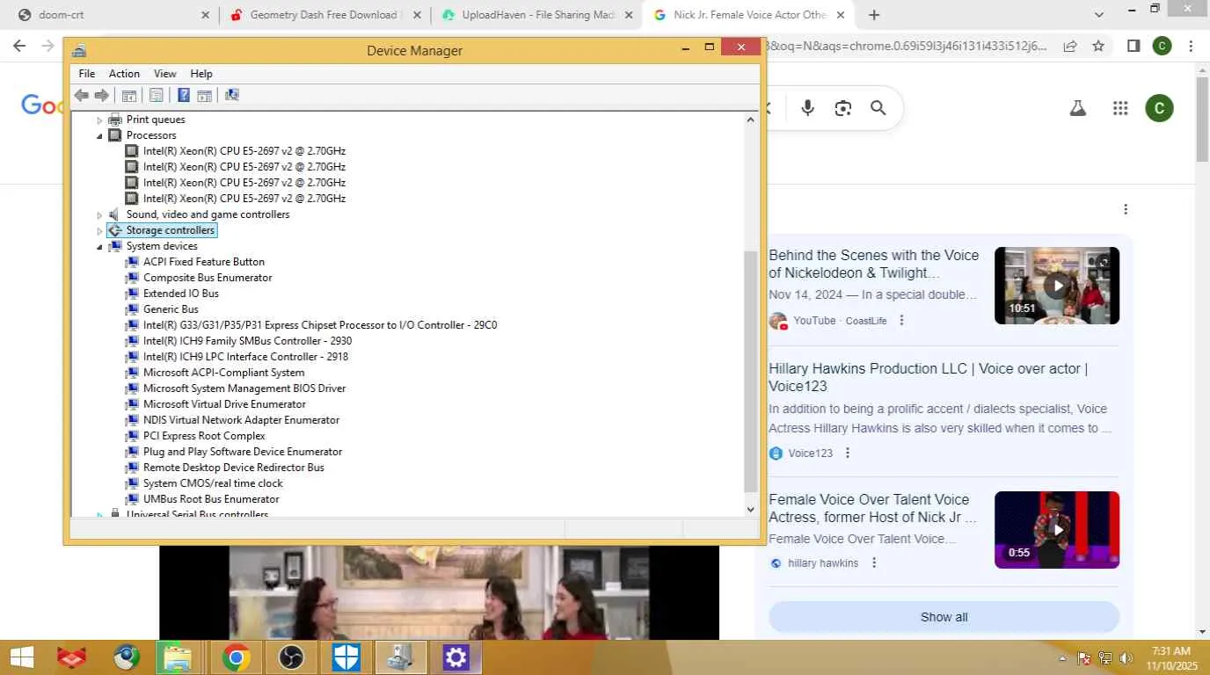Open the Help menu in Device Manager

click(201, 74)
